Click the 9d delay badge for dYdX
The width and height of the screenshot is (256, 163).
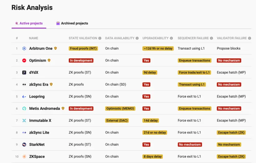[x=150, y=72]
